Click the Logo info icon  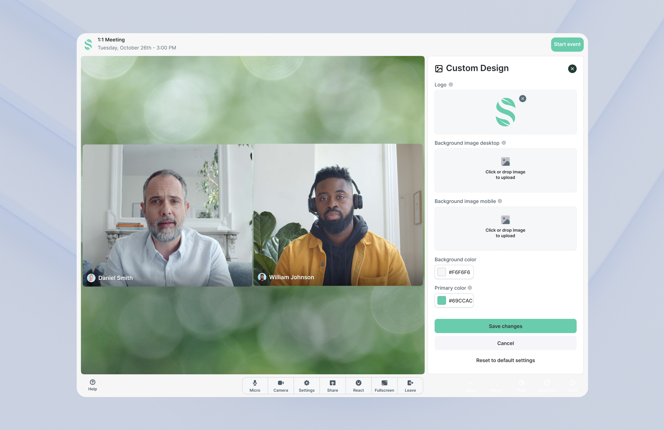point(451,85)
